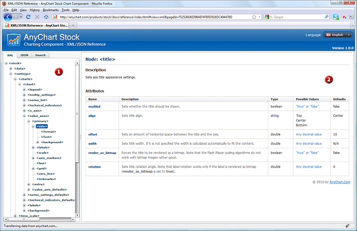
Task: Expand the <background> node under title
Action: click(37, 142)
